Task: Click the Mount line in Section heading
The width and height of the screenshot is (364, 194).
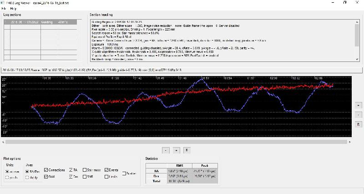Action: click(x=173, y=48)
